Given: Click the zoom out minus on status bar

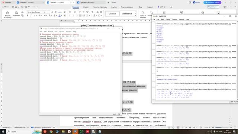Looking at the screenshot, I should point(213,128).
